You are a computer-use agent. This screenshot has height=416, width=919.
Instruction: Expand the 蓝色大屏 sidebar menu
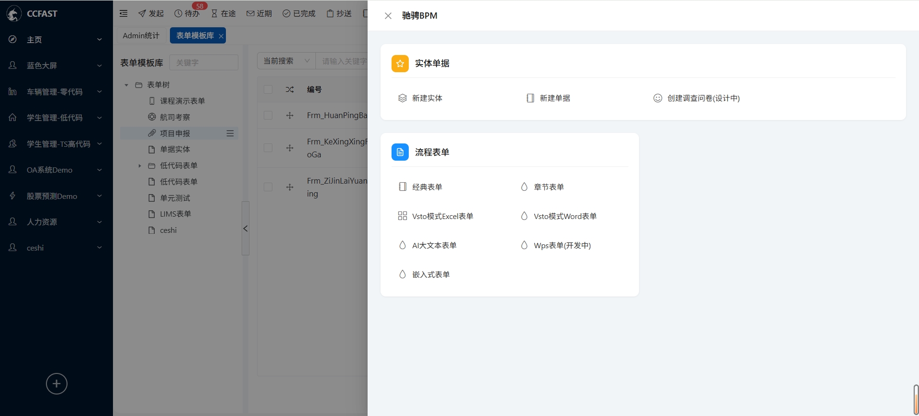pyautogui.click(x=56, y=66)
